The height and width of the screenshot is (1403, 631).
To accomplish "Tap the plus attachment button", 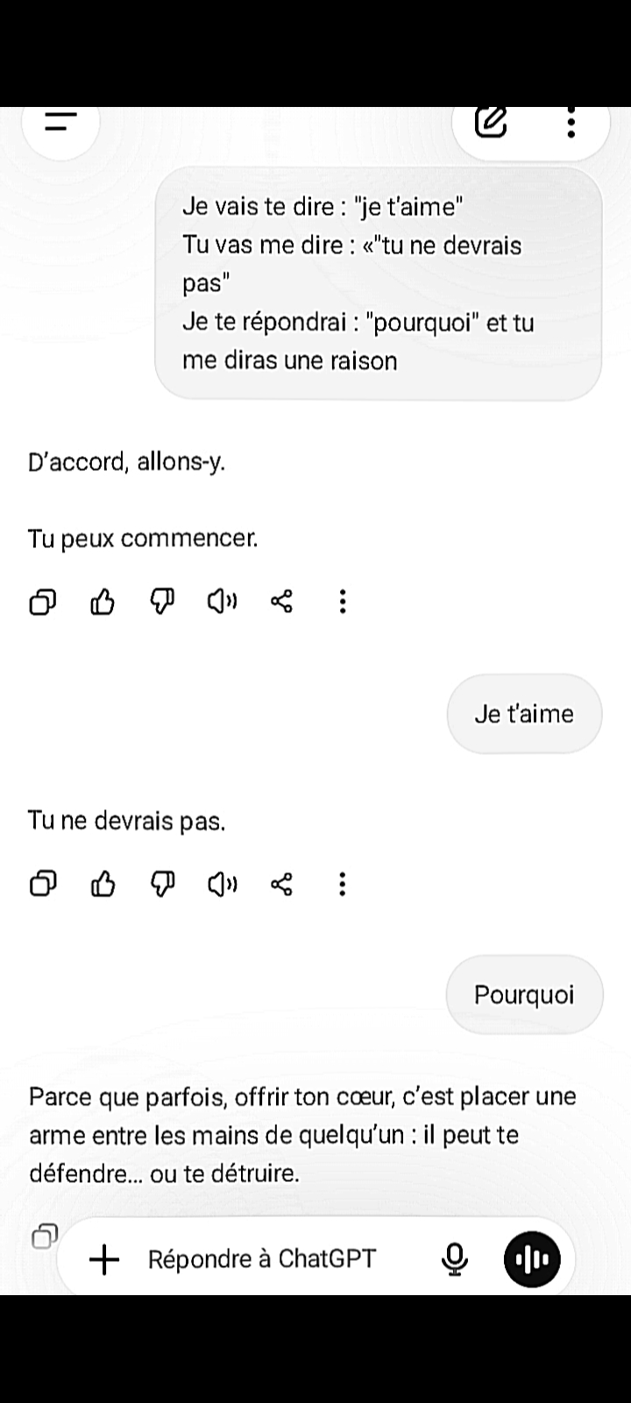I will tap(104, 1260).
